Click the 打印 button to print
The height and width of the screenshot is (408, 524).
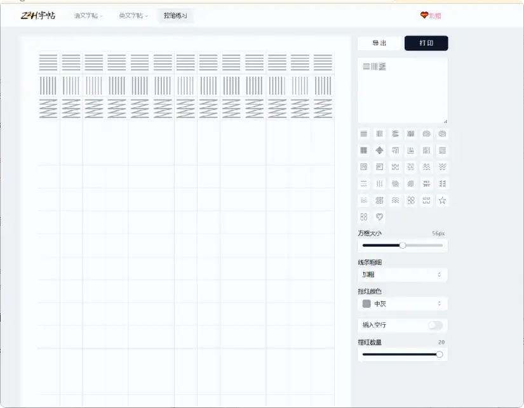pyautogui.click(x=426, y=43)
